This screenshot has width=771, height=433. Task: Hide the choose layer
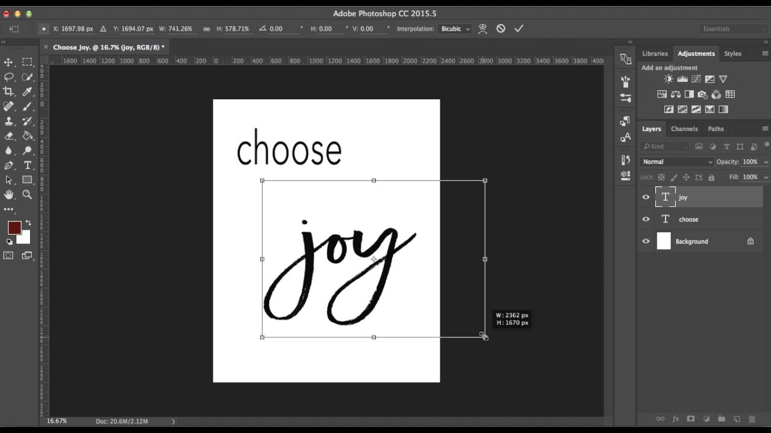646,220
